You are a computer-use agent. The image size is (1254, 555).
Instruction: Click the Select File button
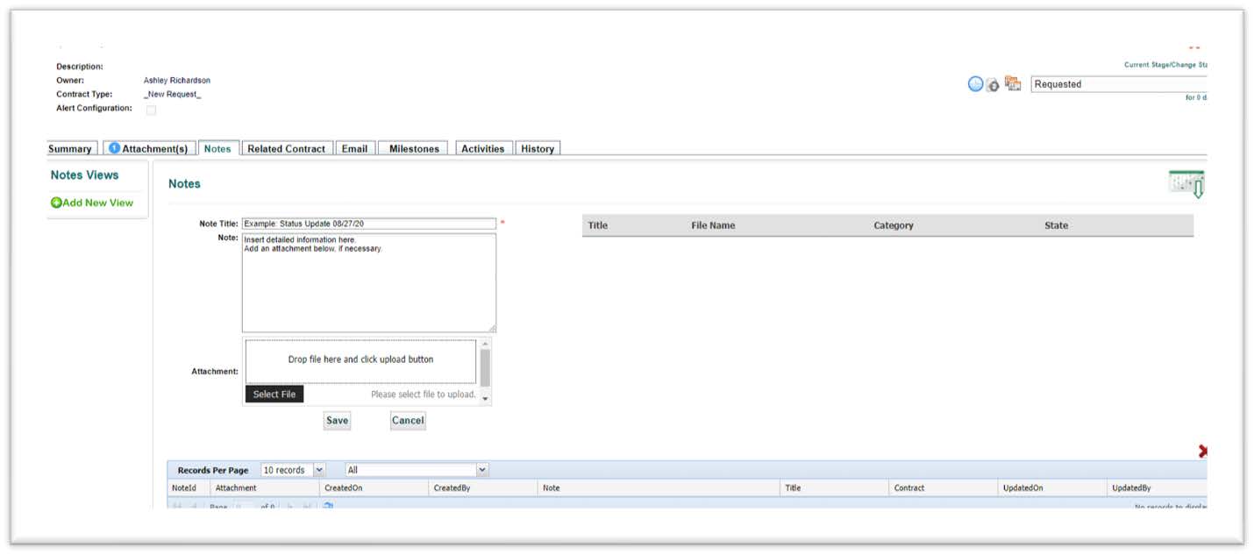tap(274, 395)
